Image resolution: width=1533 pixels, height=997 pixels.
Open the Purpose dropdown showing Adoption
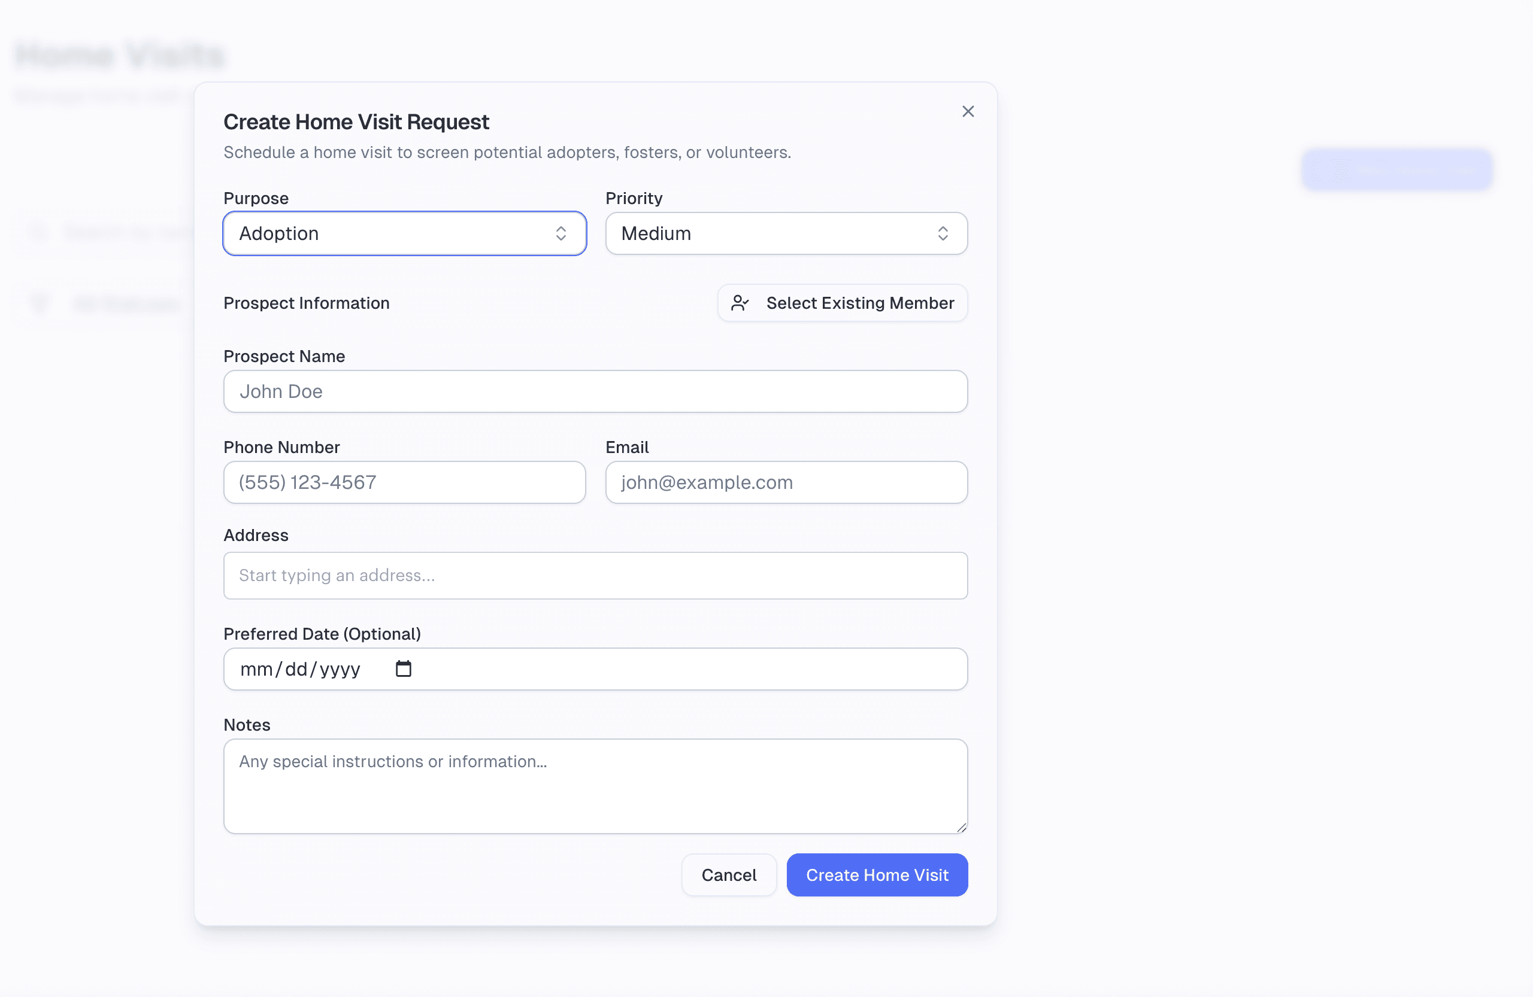click(404, 233)
